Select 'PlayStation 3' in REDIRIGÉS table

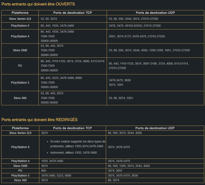tap(20, 176)
